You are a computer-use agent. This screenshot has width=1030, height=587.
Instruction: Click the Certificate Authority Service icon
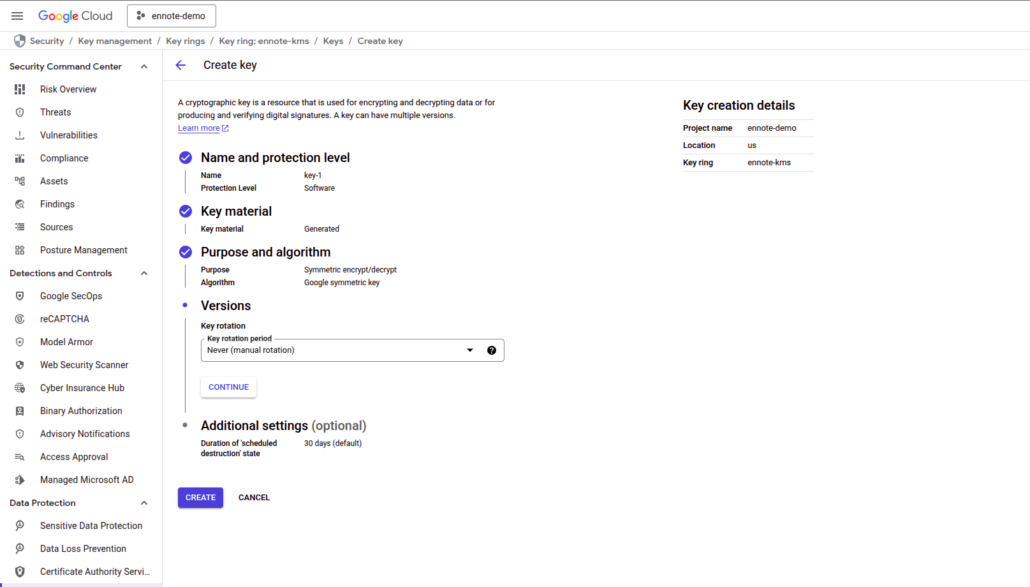pos(20,572)
